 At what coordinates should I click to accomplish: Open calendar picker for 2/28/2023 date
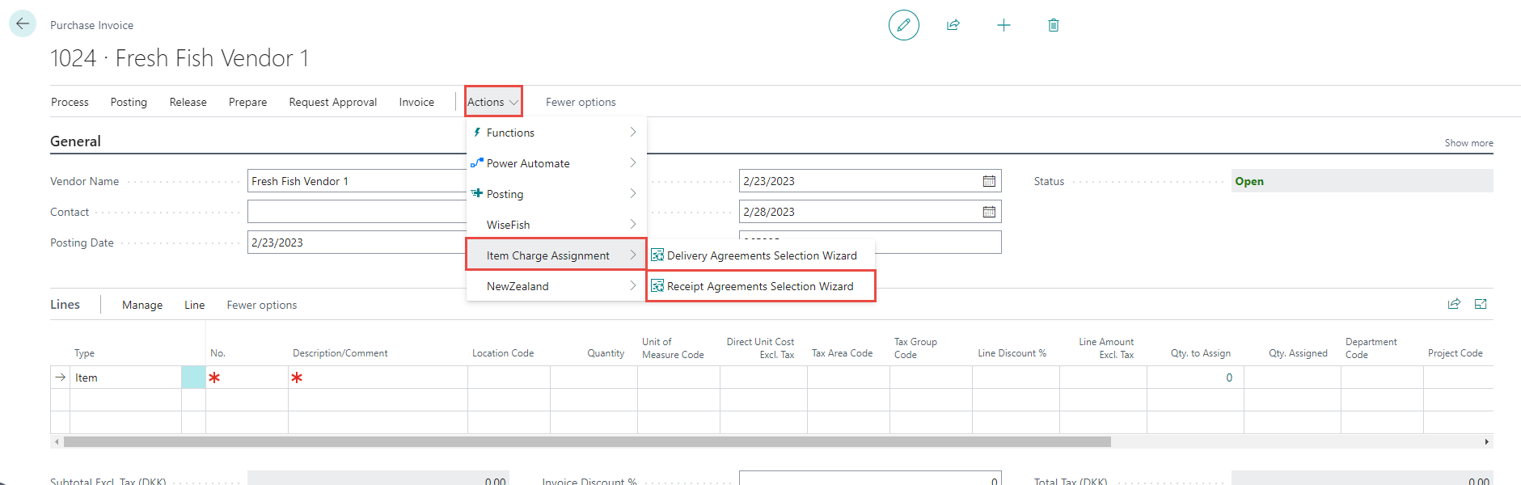(x=988, y=212)
